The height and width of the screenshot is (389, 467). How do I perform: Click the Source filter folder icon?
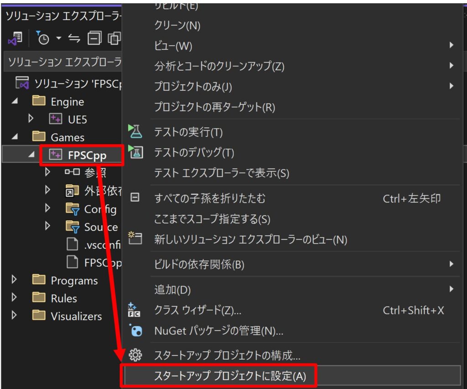[73, 227]
